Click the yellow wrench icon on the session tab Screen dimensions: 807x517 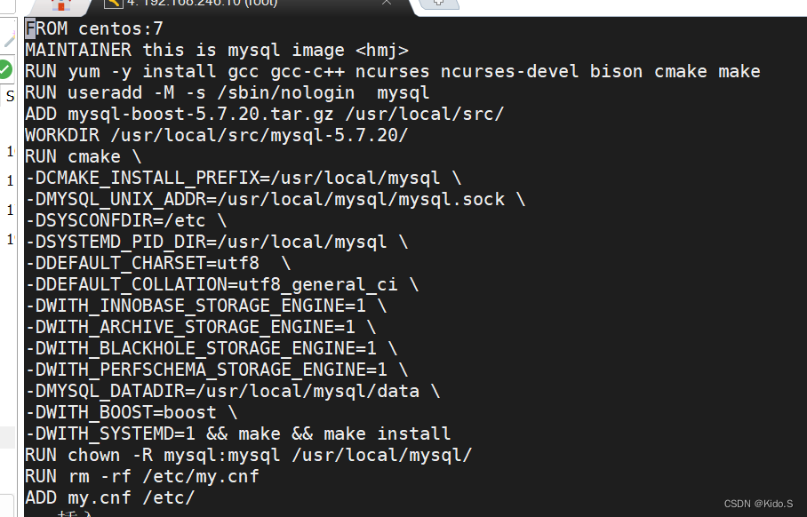point(113,6)
